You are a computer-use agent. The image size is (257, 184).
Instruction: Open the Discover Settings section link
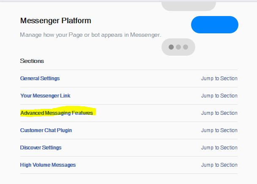[x=41, y=148]
